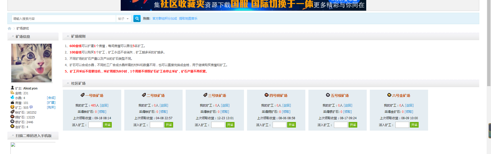
Task: Click hot search link 官方群组积分加成
Action: click(x=165, y=19)
